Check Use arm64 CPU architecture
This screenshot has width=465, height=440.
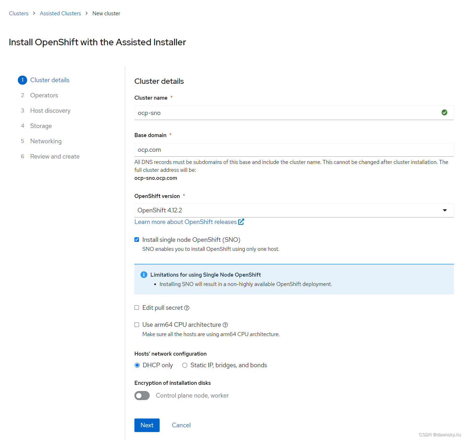(137, 324)
